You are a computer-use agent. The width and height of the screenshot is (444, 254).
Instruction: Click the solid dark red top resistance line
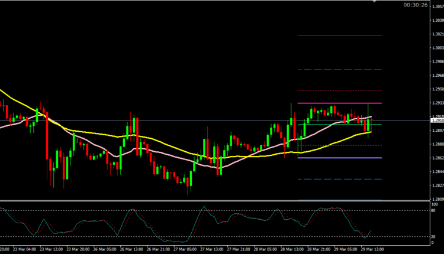(339, 36)
